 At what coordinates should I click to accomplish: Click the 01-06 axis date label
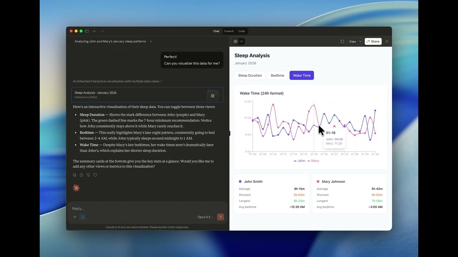(x=253, y=154)
